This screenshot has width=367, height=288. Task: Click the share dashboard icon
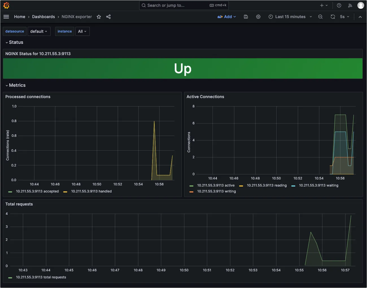(108, 17)
